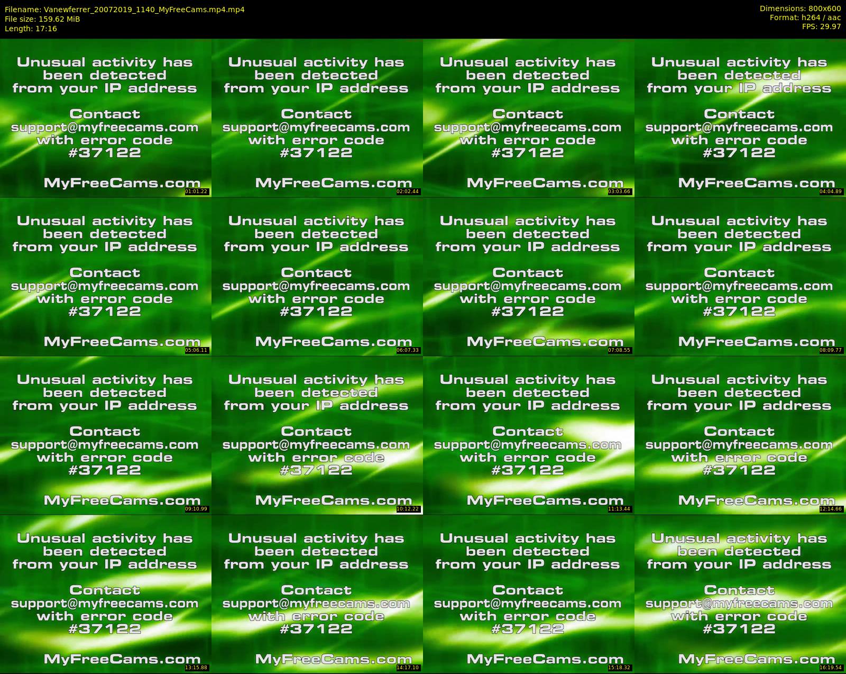The image size is (846, 674).
Task: Select the 'Dimensions: 800x600' text
Action: pos(800,8)
